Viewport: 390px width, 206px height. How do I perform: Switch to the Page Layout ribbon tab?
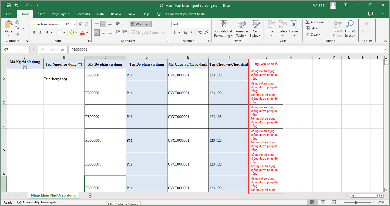click(60, 14)
